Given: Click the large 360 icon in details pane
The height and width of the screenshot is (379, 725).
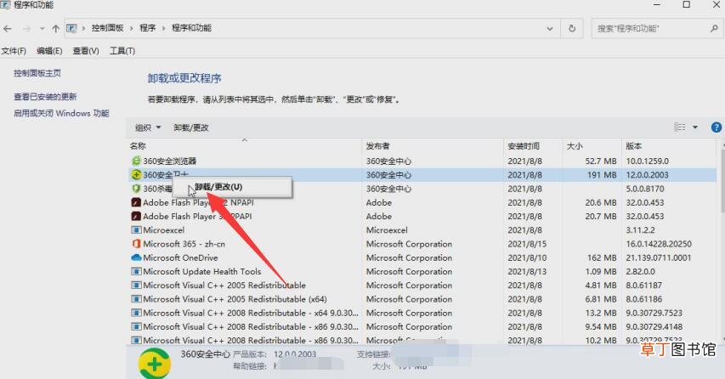Looking at the screenshot, I should pyautogui.click(x=155, y=365).
